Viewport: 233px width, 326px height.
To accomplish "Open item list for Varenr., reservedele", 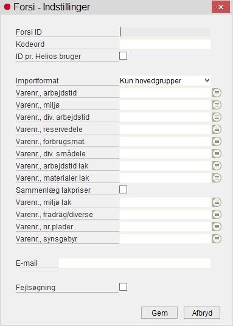I will 217,130.
